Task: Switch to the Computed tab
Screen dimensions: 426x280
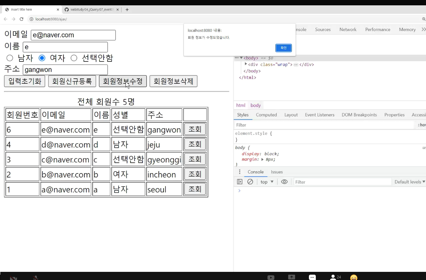Action: (x=266, y=115)
